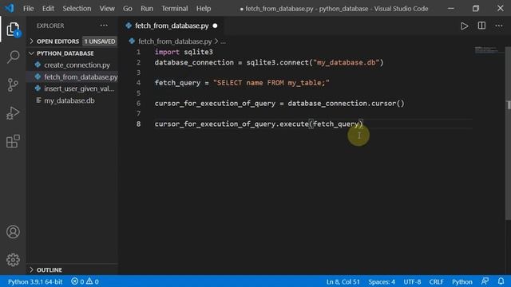Click the VS Code logo icon

click(x=10, y=8)
